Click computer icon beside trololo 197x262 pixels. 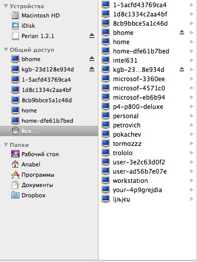click(x=106, y=153)
